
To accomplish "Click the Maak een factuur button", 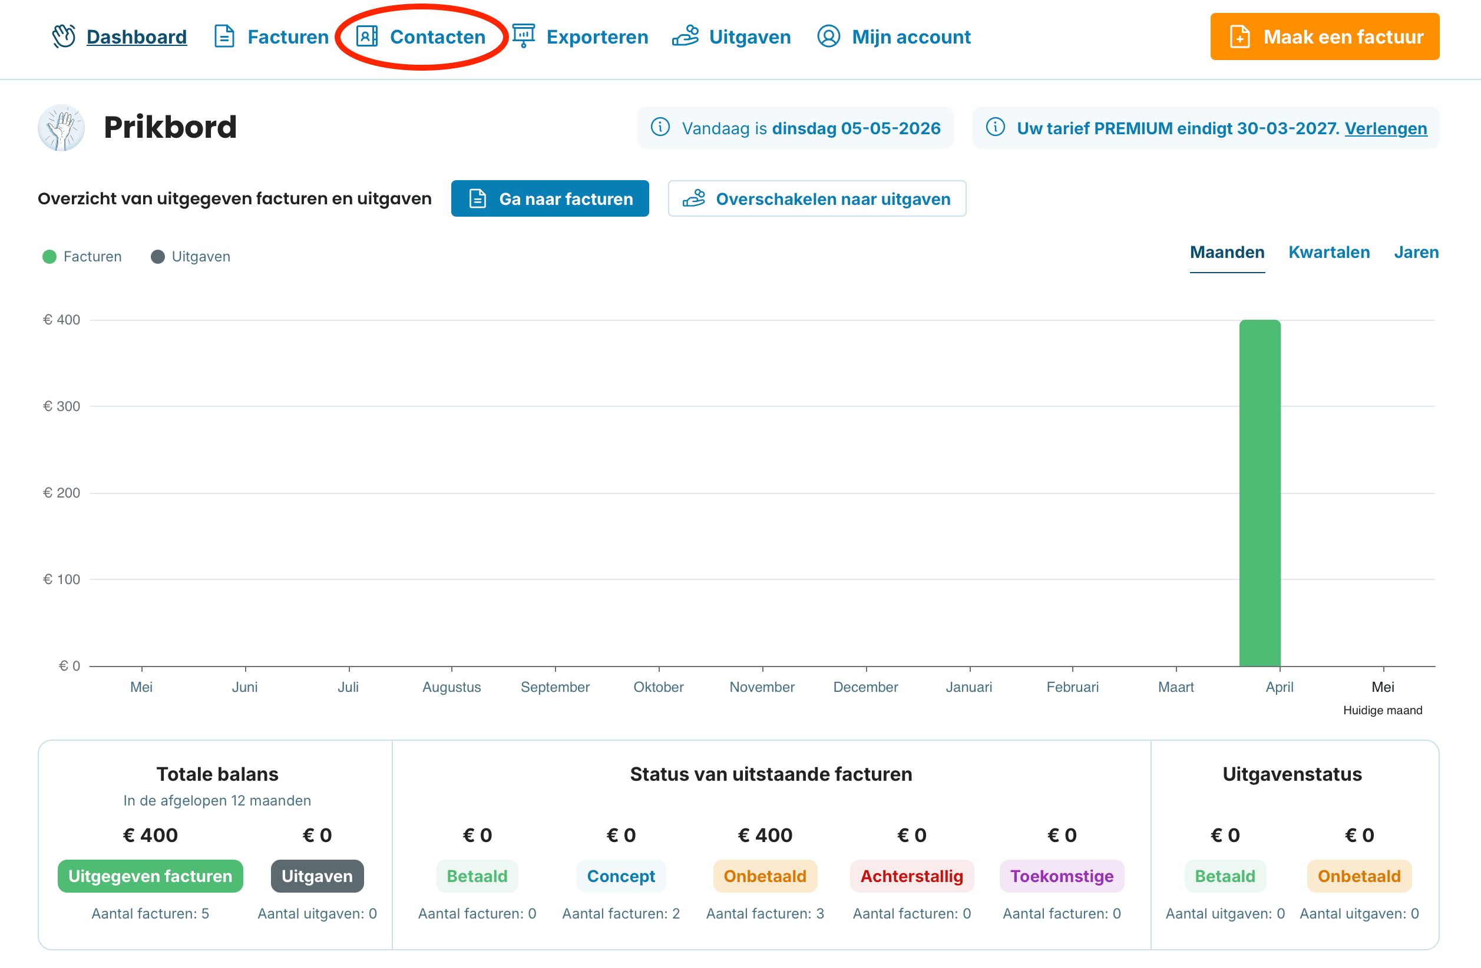I will coord(1324,37).
